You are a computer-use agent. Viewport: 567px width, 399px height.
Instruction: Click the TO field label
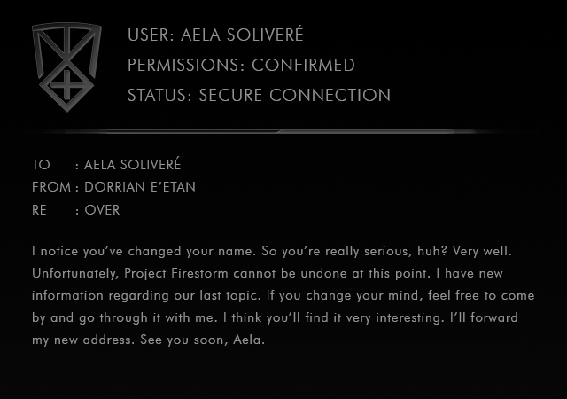41,165
